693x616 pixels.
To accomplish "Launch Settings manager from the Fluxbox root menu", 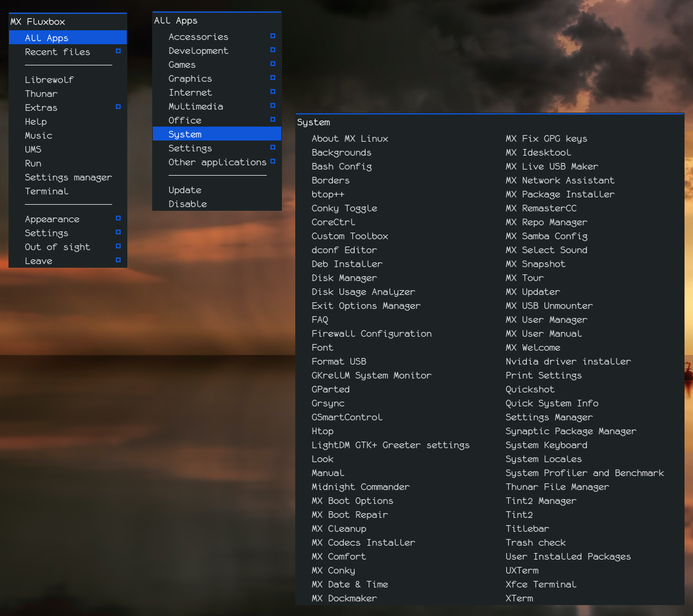I will click(x=68, y=177).
